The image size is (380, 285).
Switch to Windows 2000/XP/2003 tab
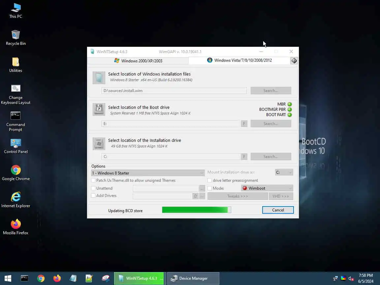(138, 61)
